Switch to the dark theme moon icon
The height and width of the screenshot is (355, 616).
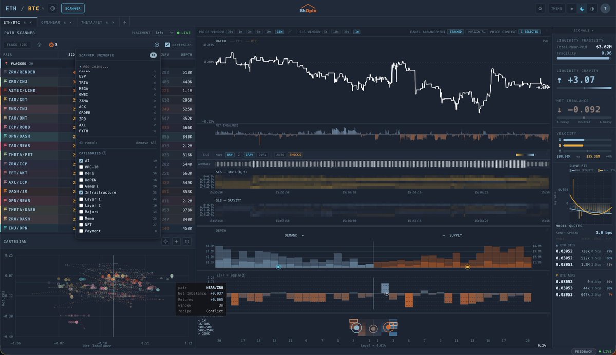(x=582, y=8)
